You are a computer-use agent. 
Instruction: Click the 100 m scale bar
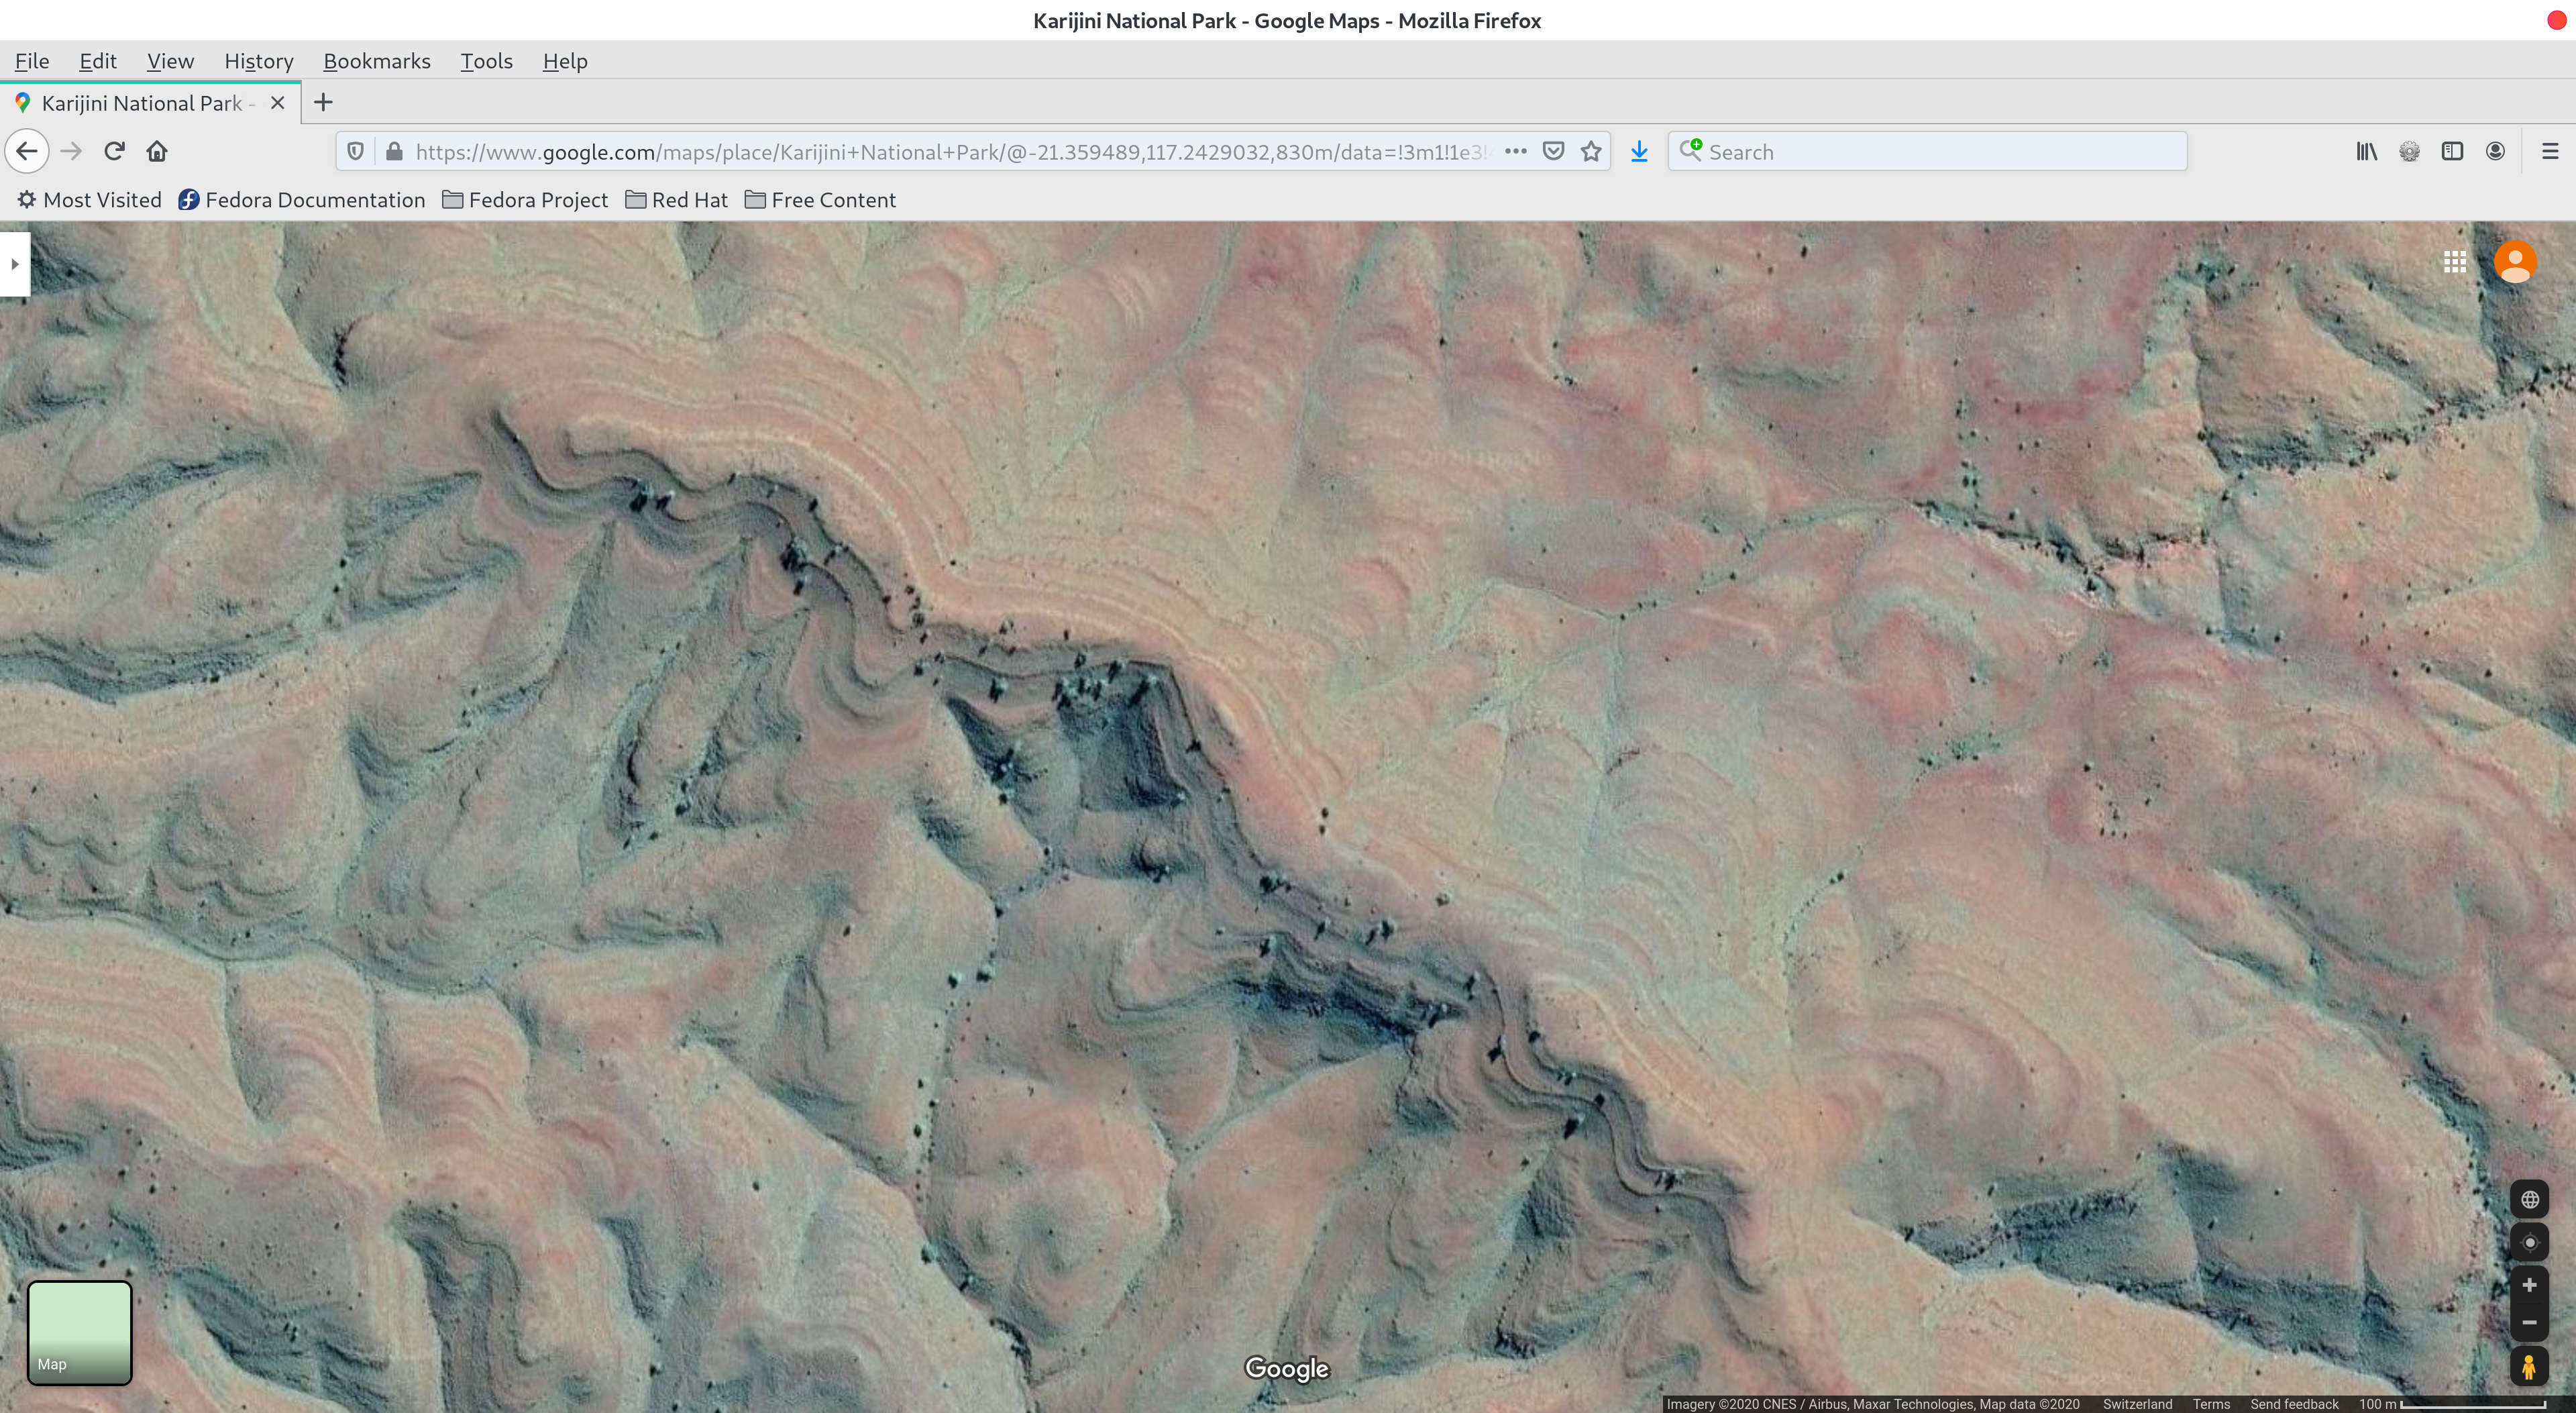point(2452,1404)
